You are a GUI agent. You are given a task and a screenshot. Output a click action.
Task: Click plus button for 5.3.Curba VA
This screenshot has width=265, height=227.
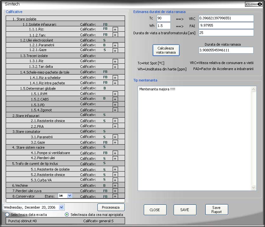115,180
